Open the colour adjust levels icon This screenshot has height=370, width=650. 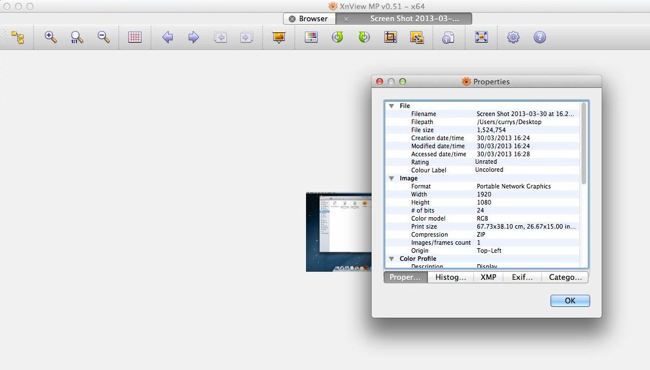point(311,37)
